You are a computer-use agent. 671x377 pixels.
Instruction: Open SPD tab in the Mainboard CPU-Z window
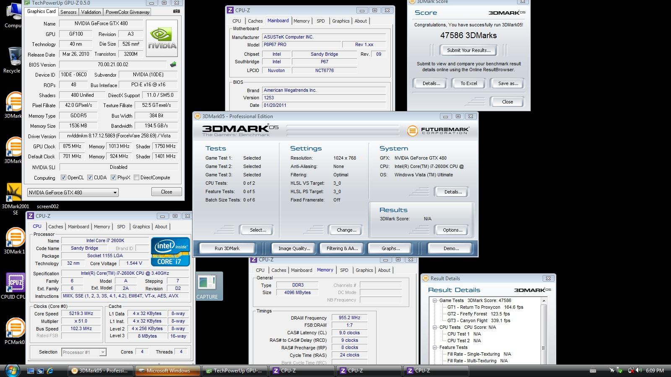321,21
